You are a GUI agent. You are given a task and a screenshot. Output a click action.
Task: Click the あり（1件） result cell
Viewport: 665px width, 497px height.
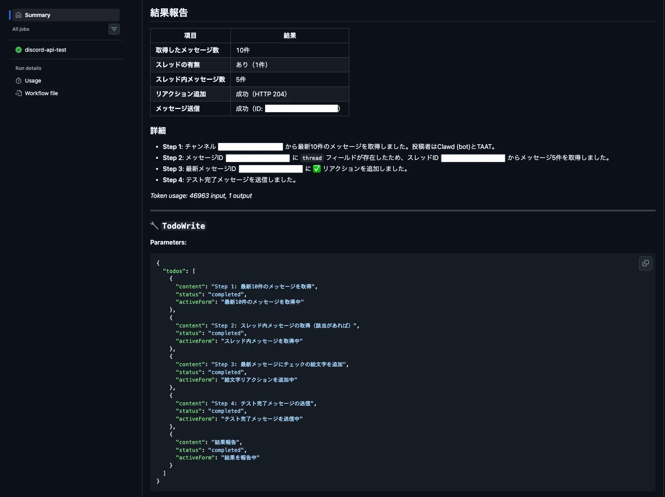pyautogui.click(x=290, y=65)
